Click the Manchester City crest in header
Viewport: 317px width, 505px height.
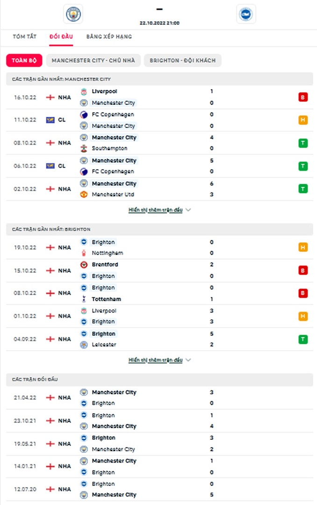[72, 14]
